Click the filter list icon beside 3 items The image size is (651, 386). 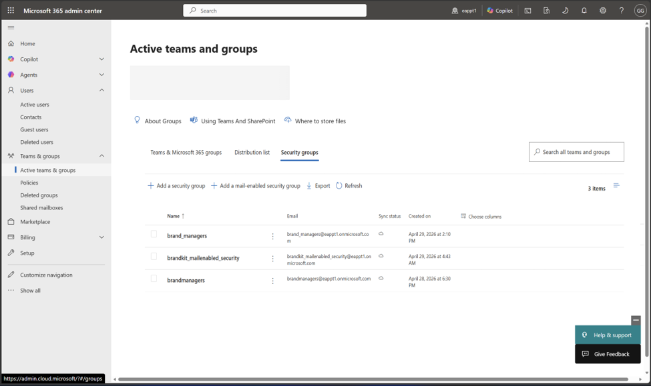pos(616,186)
